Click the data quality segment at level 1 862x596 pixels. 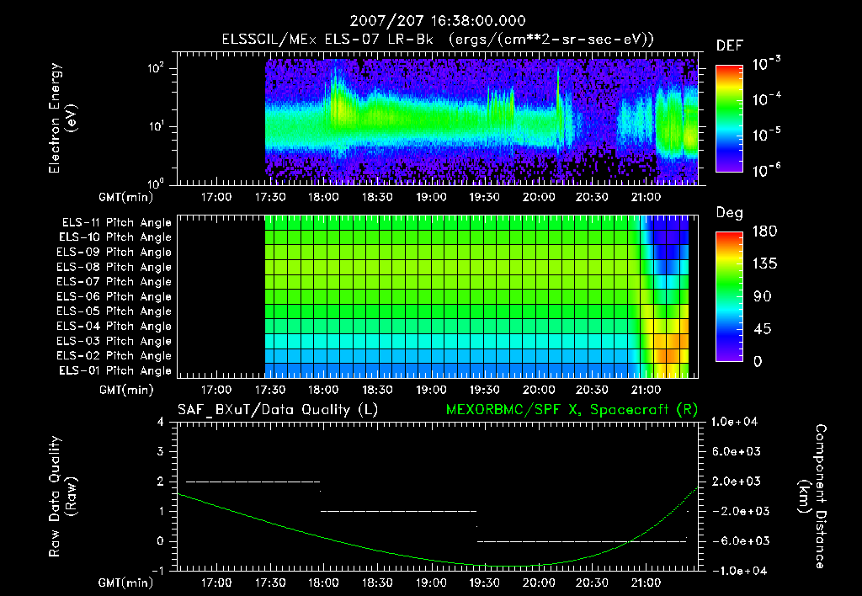[398, 511]
